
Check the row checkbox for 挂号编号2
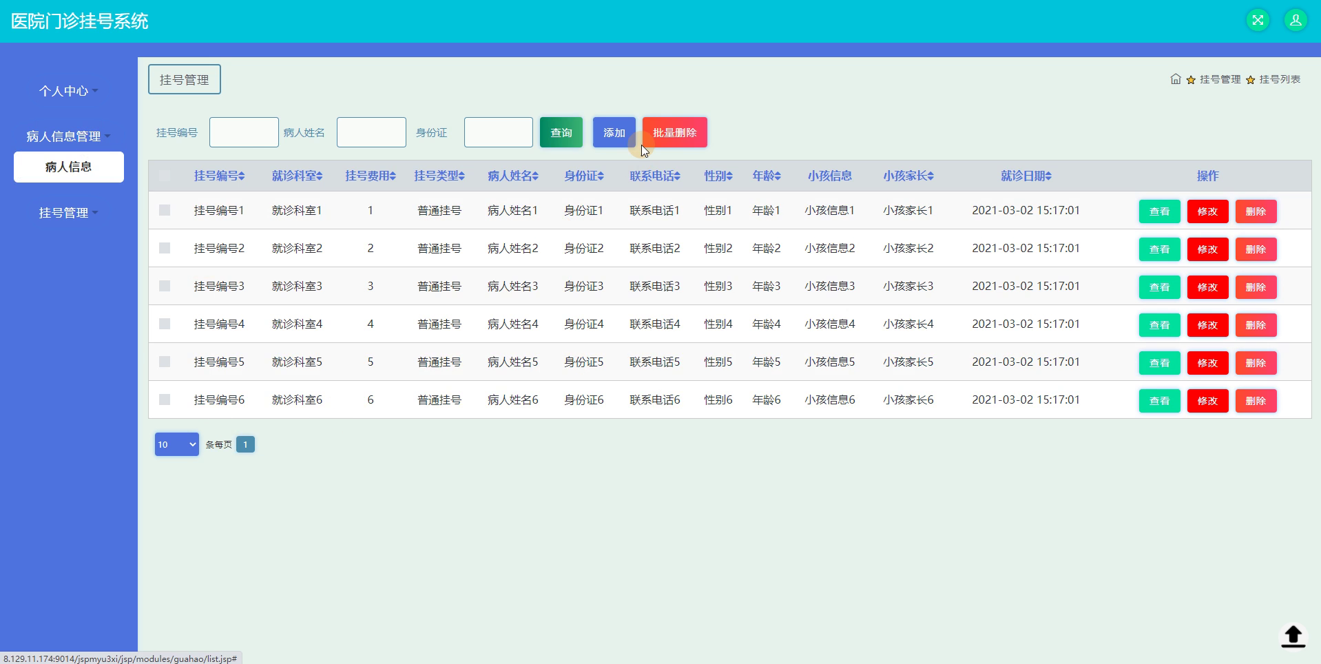[x=165, y=248]
